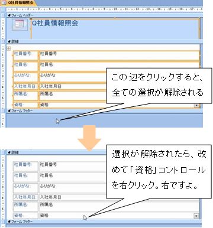Select the Q社員情報照会 document tab
This screenshot has height=228, width=213.
coord(18,3)
